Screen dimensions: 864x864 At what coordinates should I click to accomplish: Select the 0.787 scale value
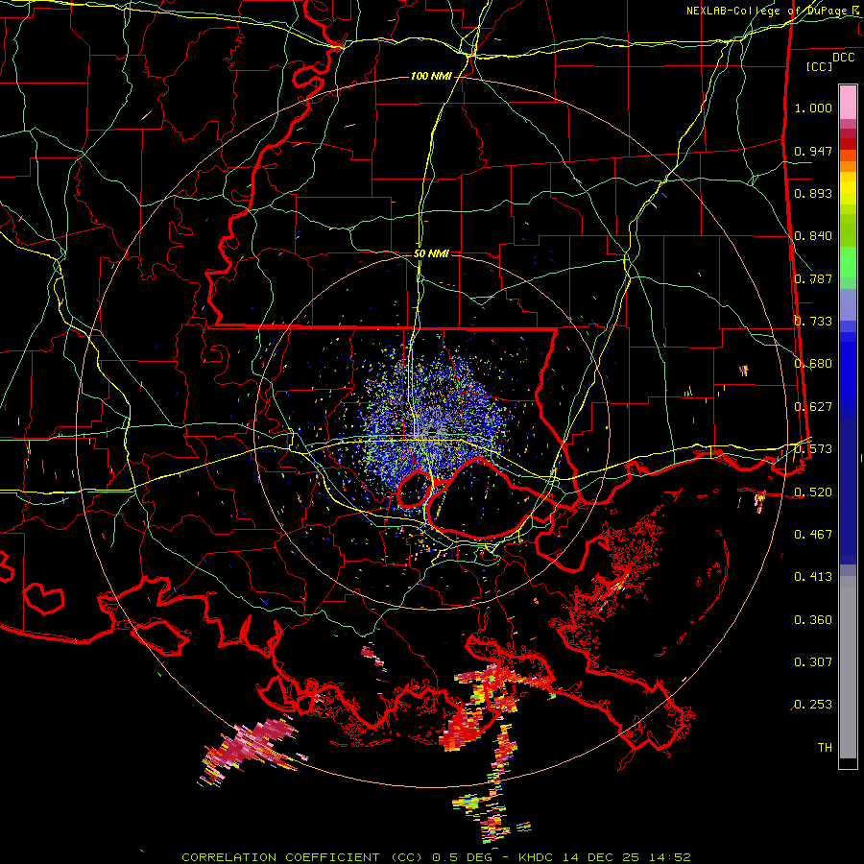point(813,278)
